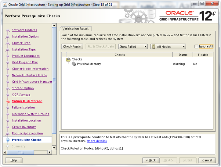Click the No fixable value of Physical Memory

pyautogui.click(x=195, y=64)
